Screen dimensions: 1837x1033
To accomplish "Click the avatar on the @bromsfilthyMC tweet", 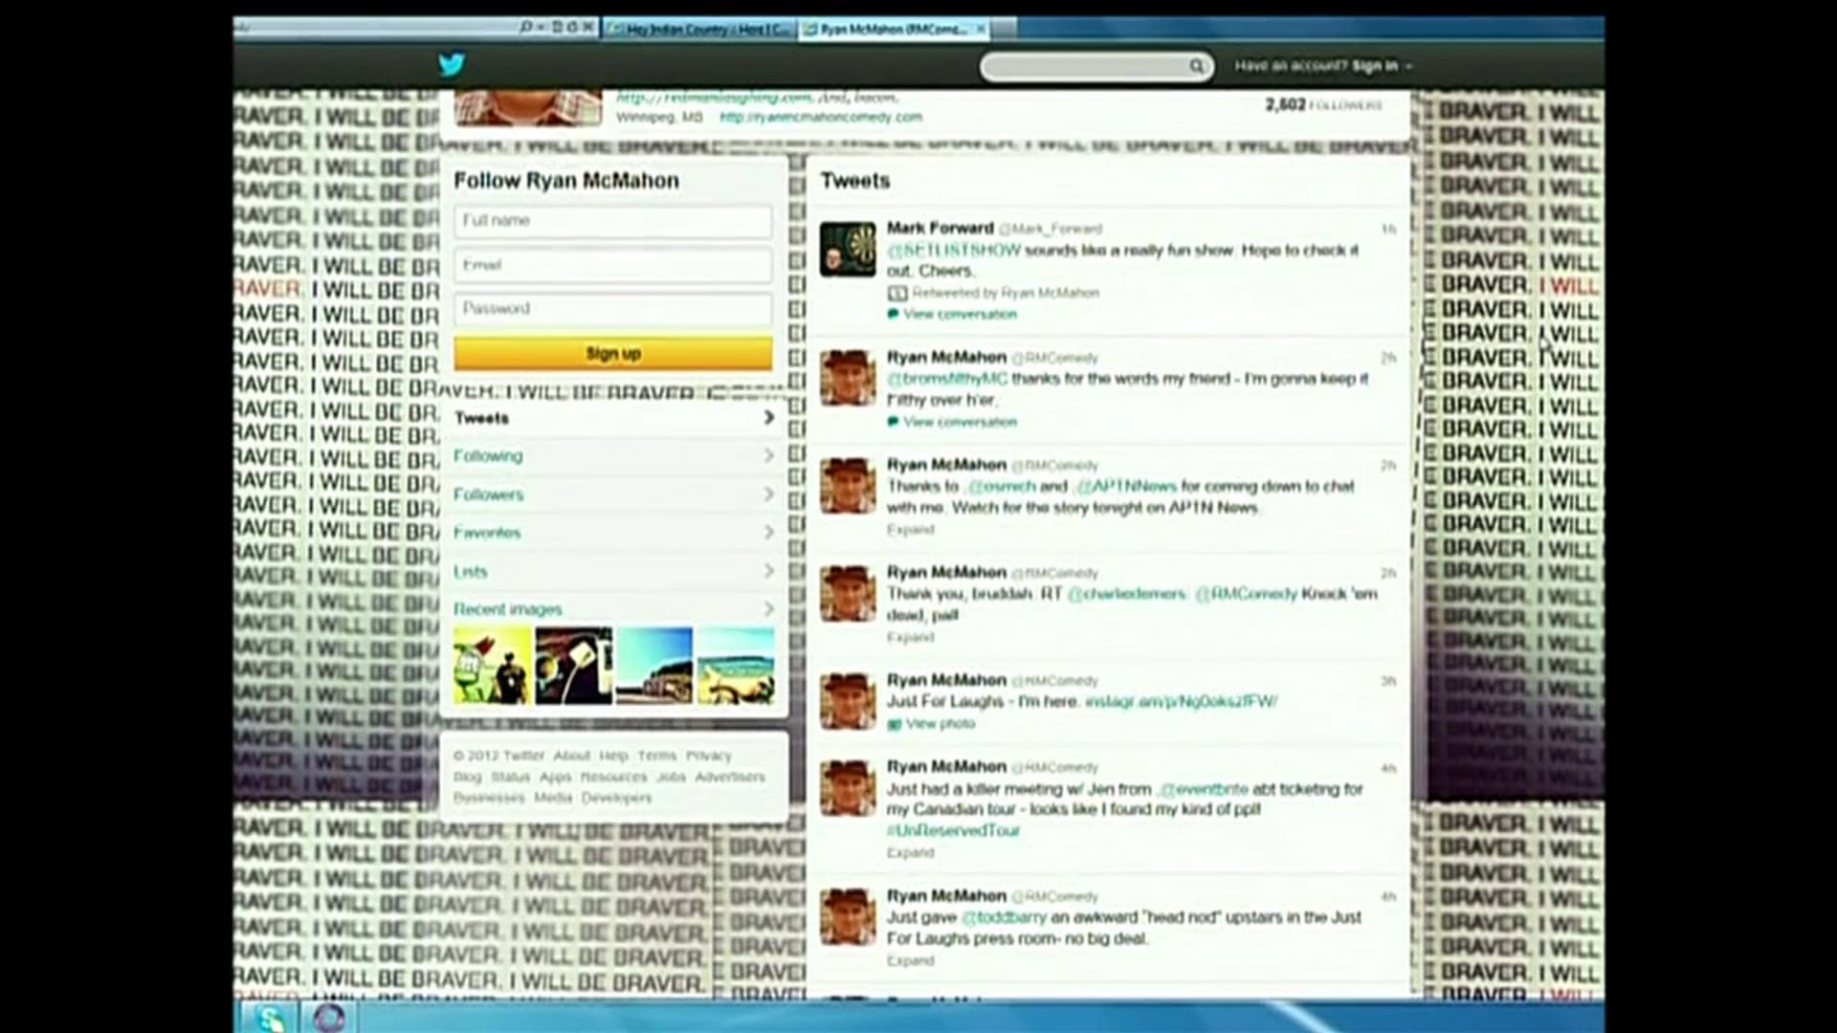I will [x=848, y=378].
